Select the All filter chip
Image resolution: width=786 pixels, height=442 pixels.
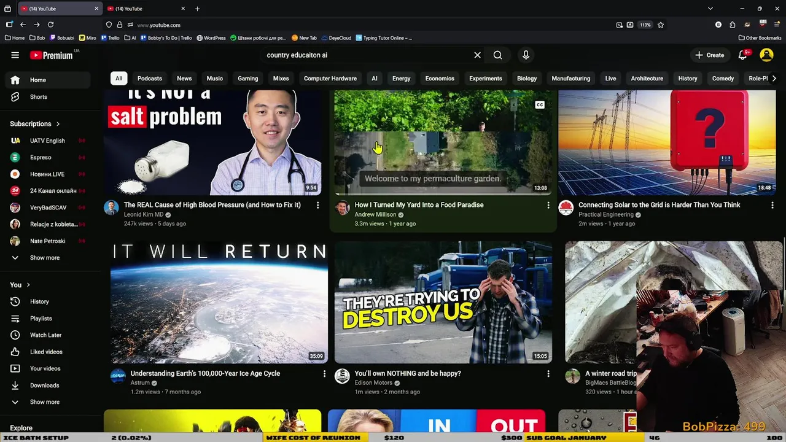tap(119, 79)
